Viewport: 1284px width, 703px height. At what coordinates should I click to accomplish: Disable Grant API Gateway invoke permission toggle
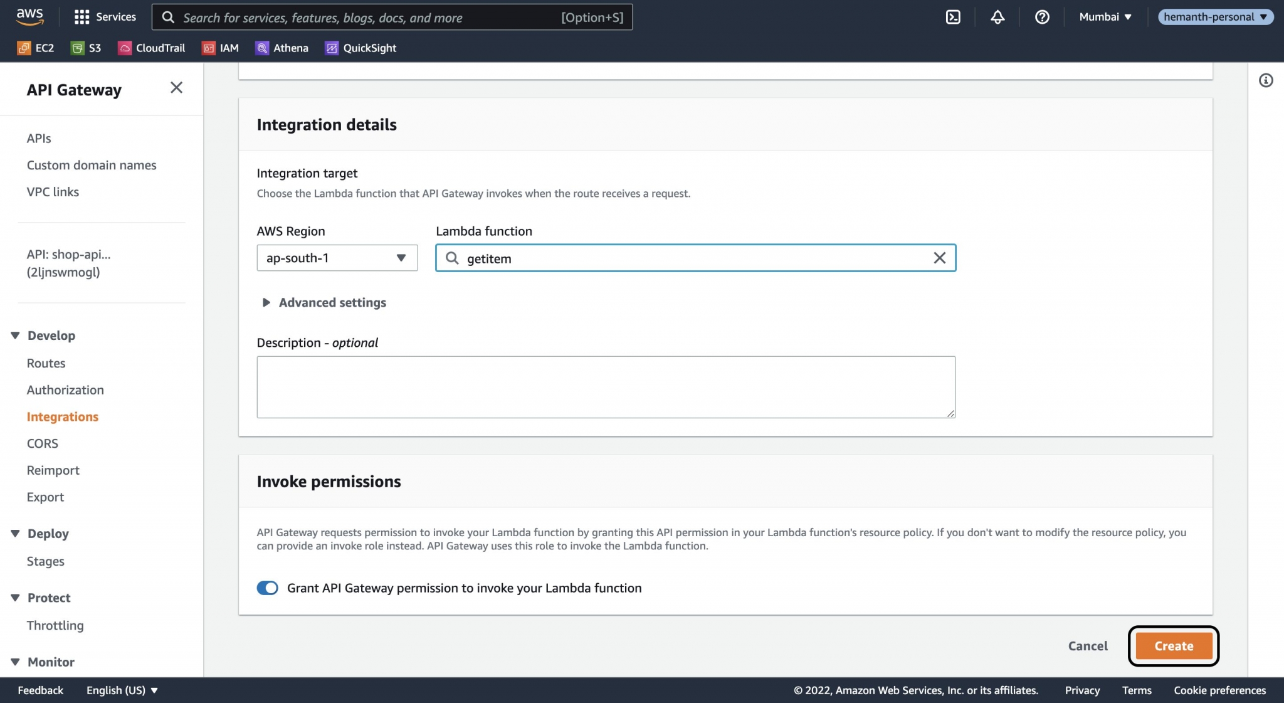267,588
